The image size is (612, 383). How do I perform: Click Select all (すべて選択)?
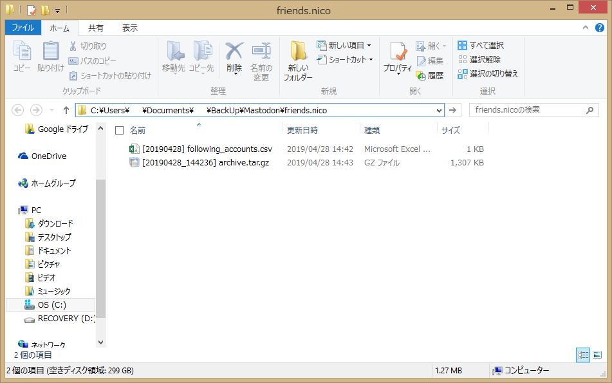[481, 45]
